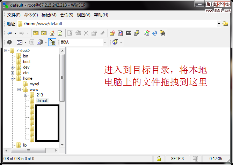233x165 pixels.
Task: Click the 0:17:35 session time text
Action: pyautogui.click(x=216, y=159)
